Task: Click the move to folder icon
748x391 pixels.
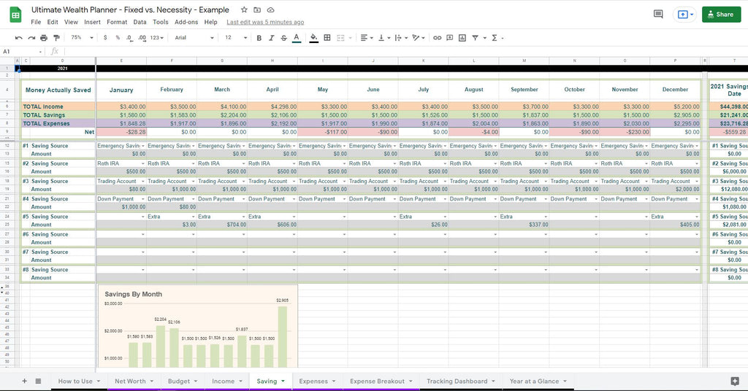Action: (257, 9)
